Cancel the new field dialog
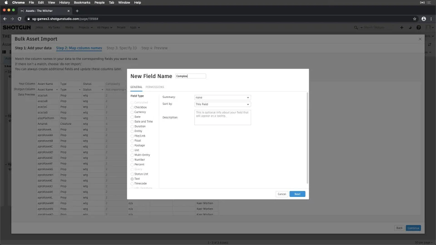This screenshot has width=436, height=245. coord(282,194)
